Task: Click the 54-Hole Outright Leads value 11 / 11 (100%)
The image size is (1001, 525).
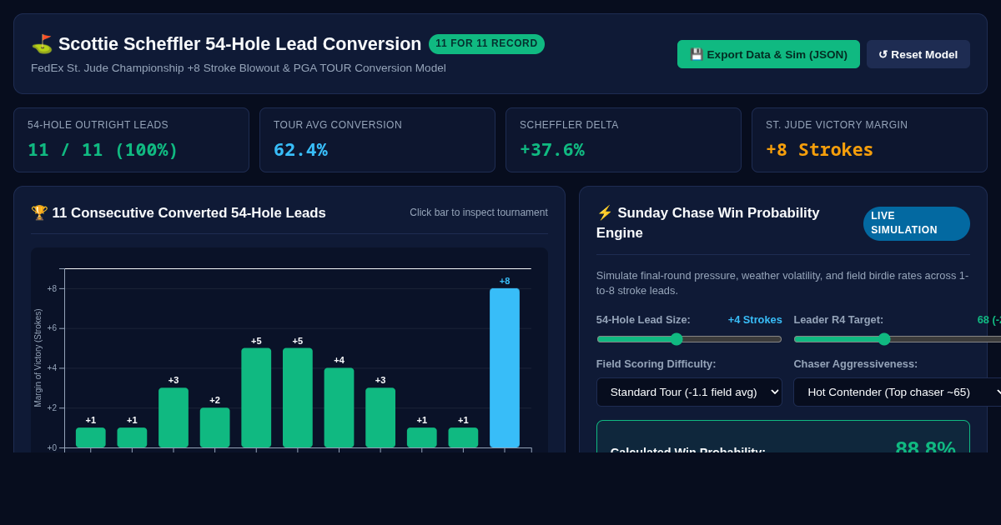Action: 103,150
